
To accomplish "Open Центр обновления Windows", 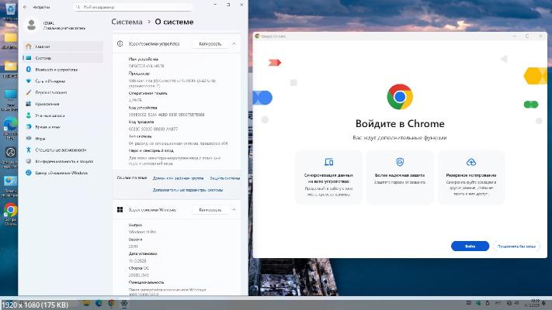I will pos(61,172).
